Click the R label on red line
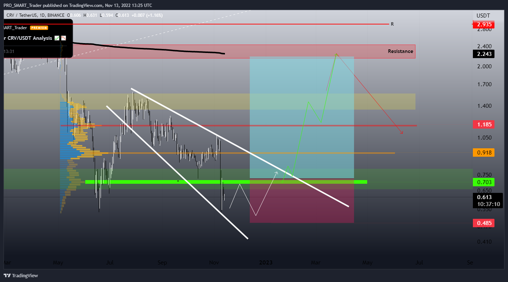This screenshot has height=282, width=508. [x=392, y=24]
